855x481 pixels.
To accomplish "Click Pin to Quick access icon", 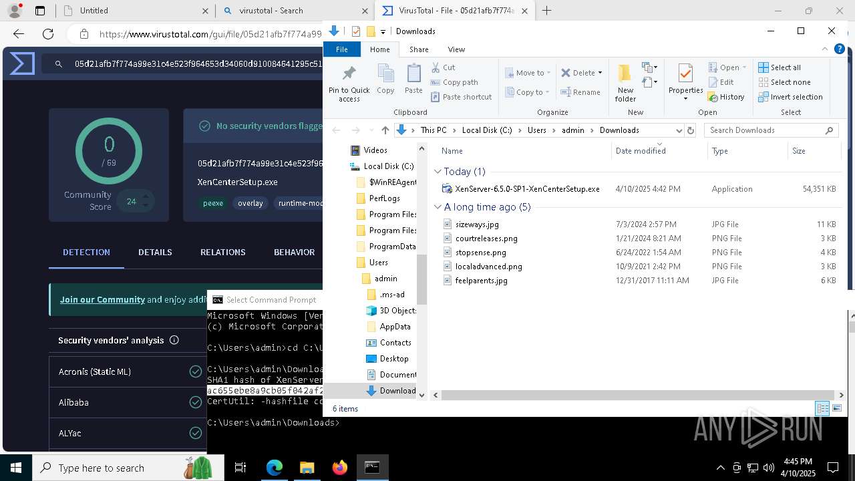I will point(349,84).
